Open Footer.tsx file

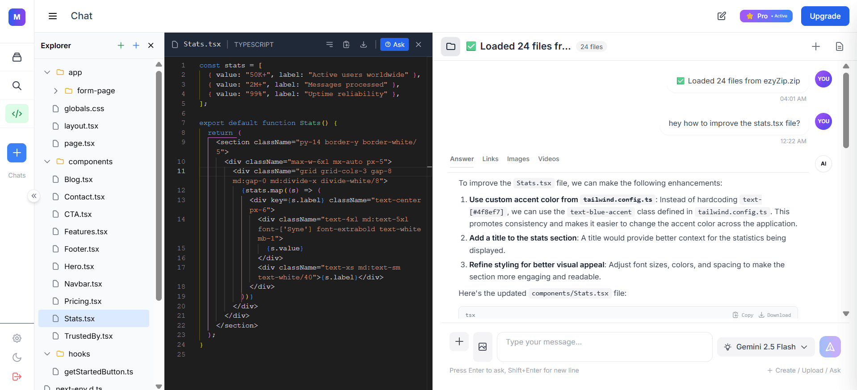point(94,249)
